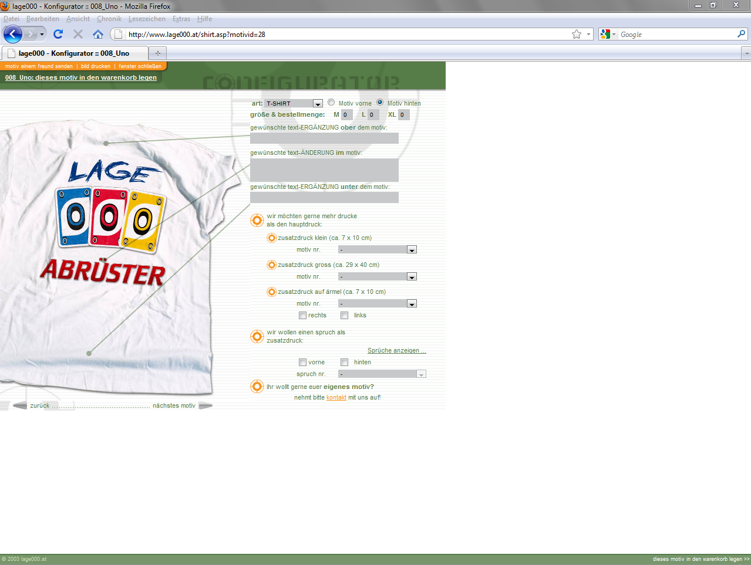The width and height of the screenshot is (751, 565).
Task: Open the Chronik menu
Action: click(109, 19)
